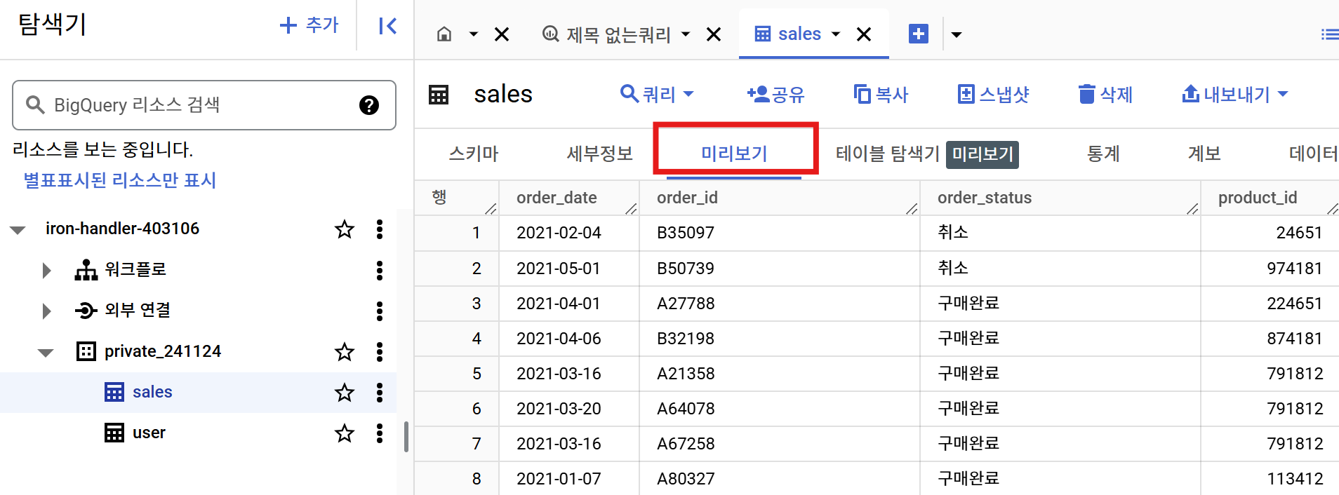
Task: Switch to the 계보 tab
Action: click(x=1204, y=154)
